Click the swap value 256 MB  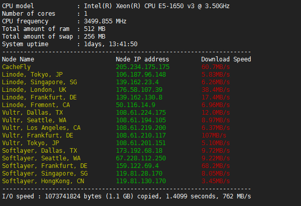[95, 37]
